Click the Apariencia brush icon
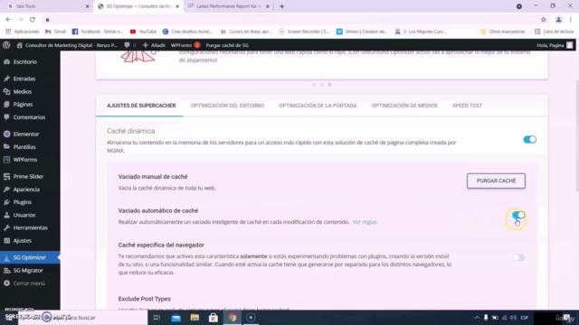The height and width of the screenshot is (325, 579). tap(6, 190)
